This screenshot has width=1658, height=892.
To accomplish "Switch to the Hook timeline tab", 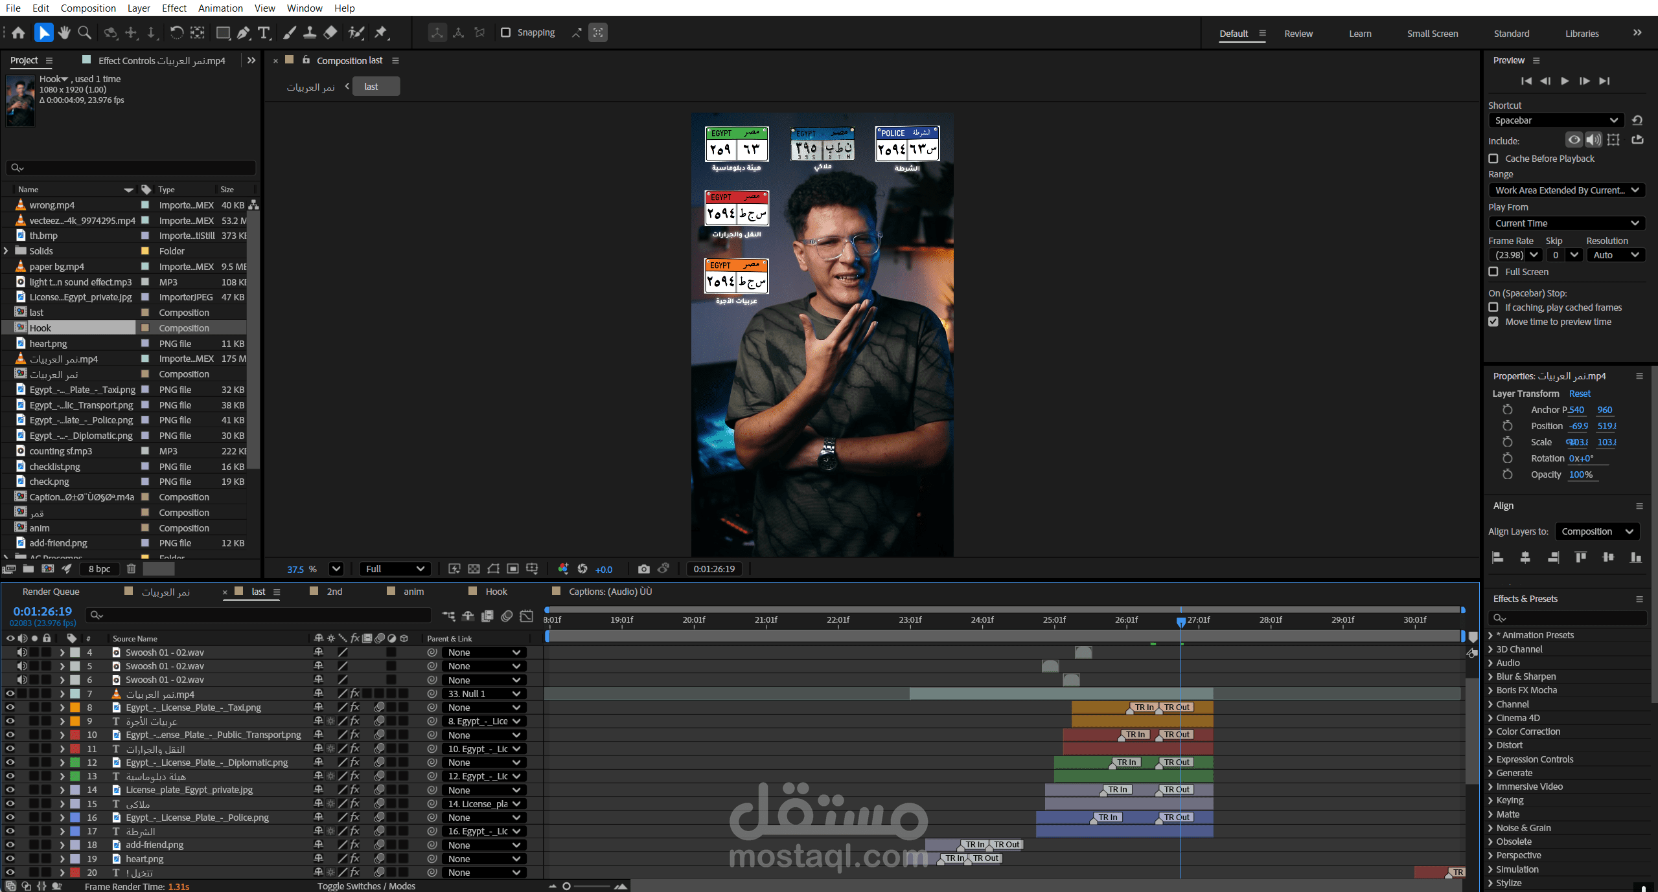I will click(496, 592).
